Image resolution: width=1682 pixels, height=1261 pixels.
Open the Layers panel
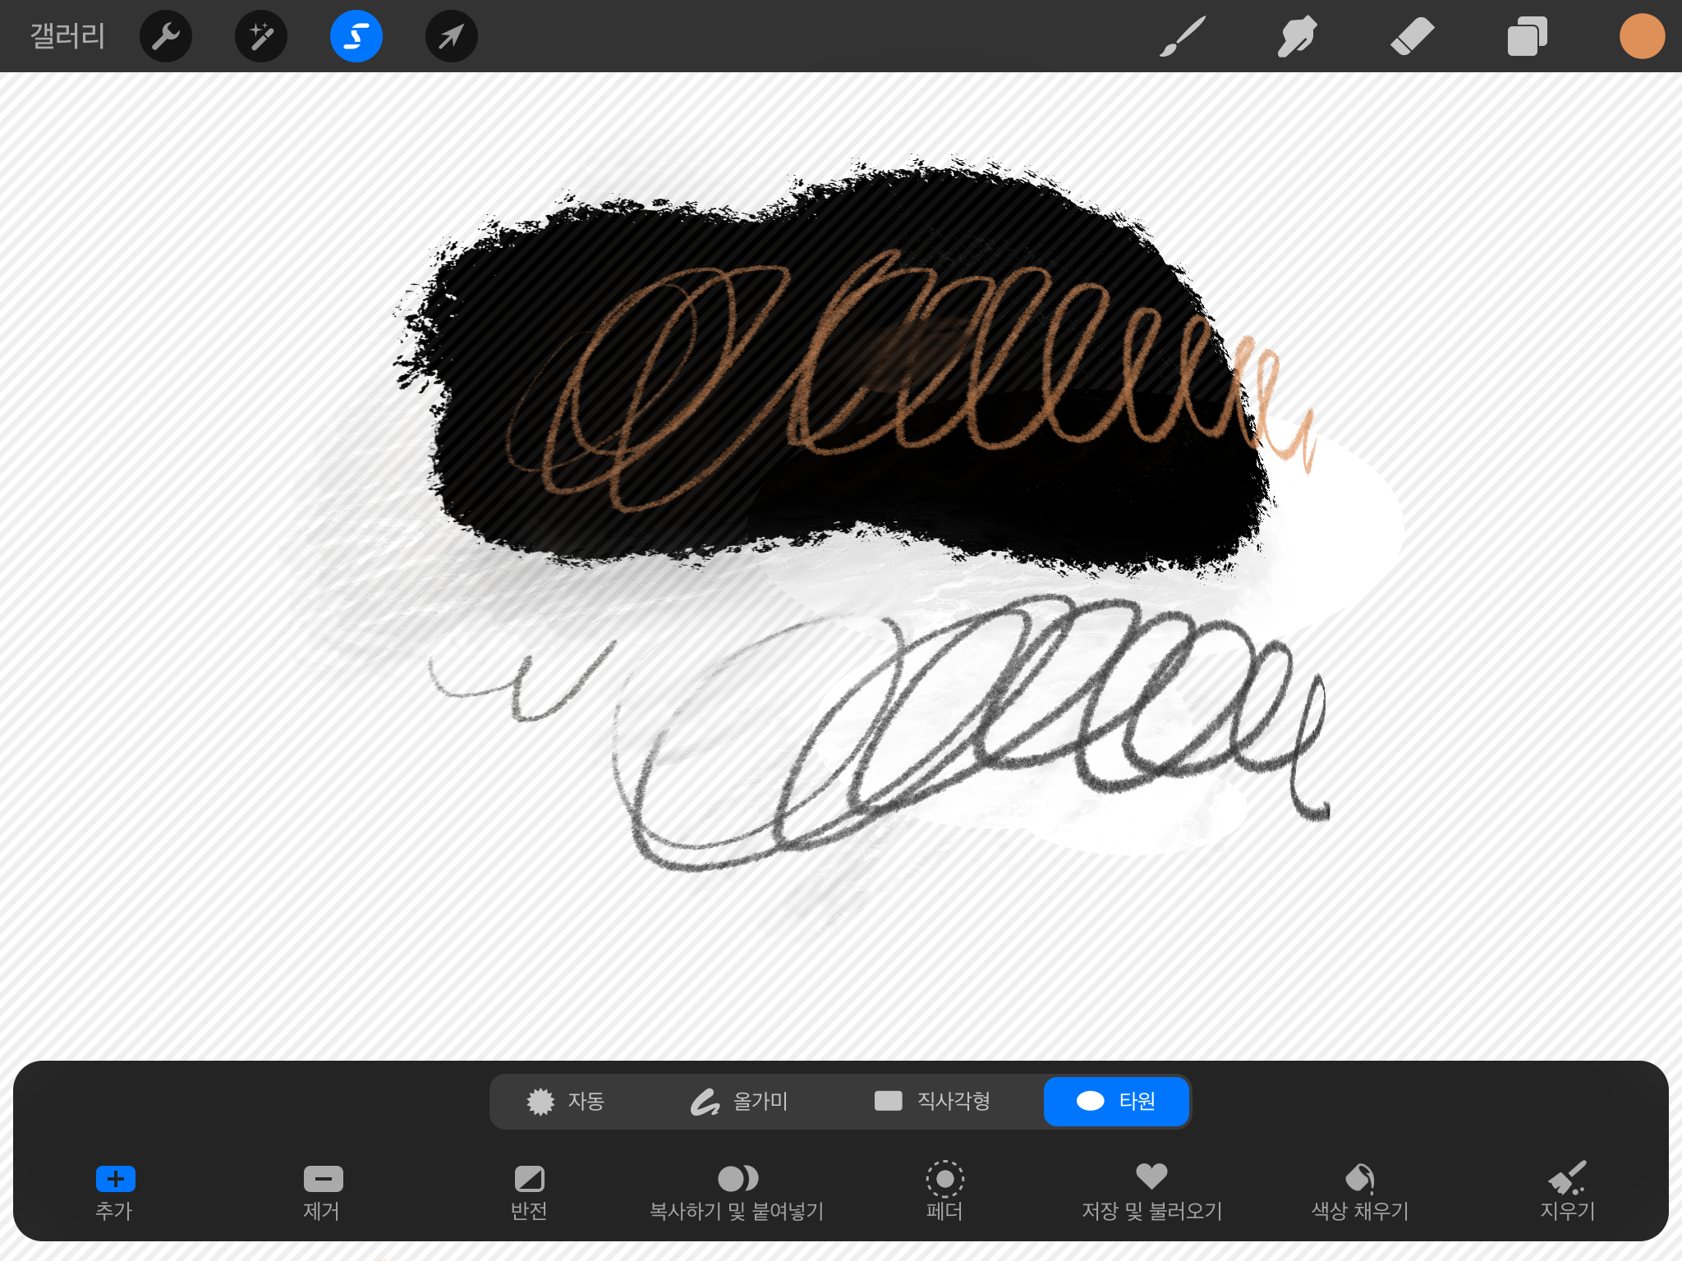[1527, 37]
